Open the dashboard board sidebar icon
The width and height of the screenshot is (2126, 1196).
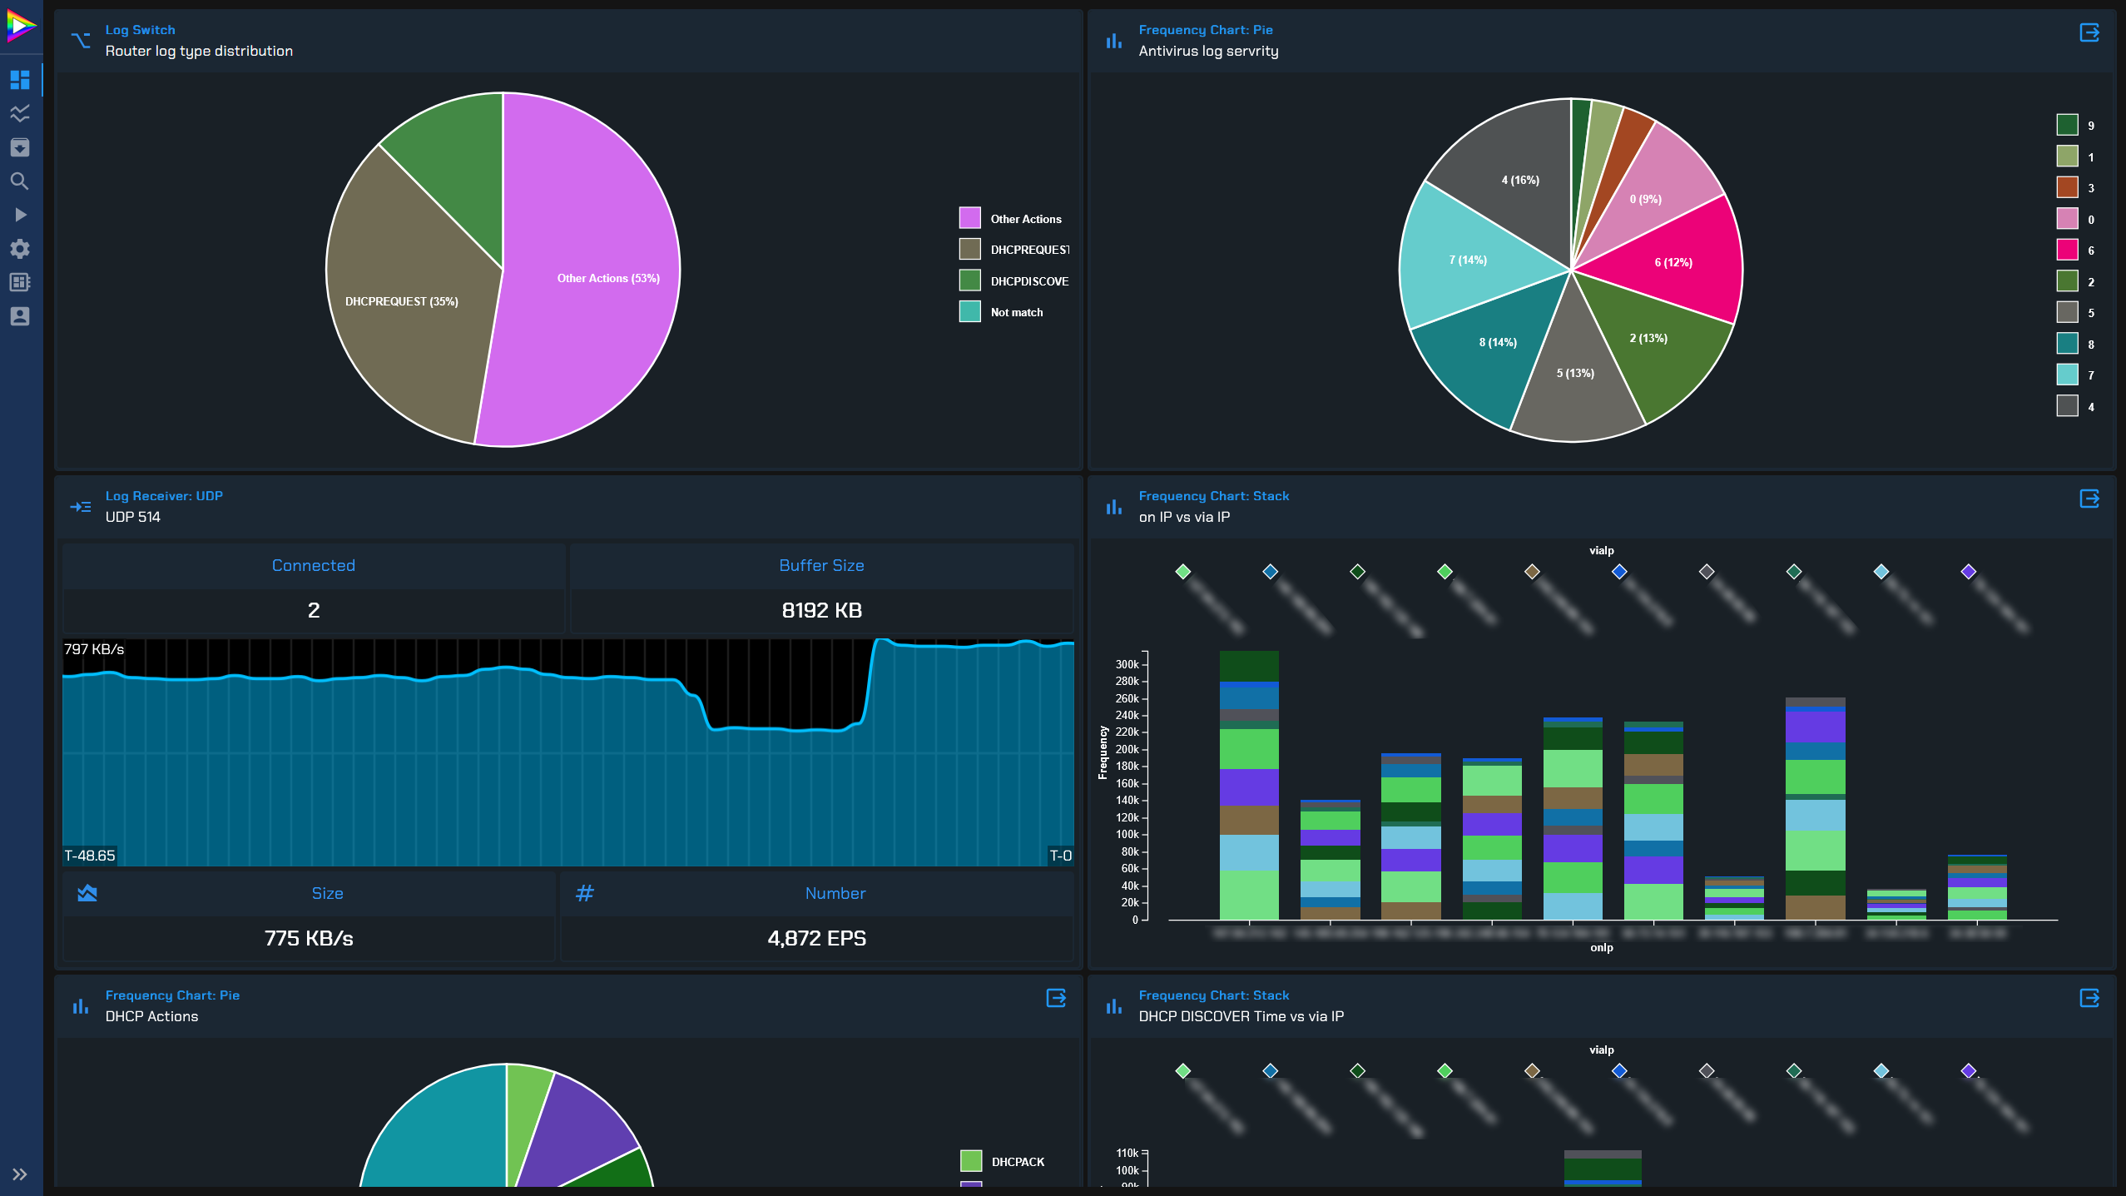[20, 282]
